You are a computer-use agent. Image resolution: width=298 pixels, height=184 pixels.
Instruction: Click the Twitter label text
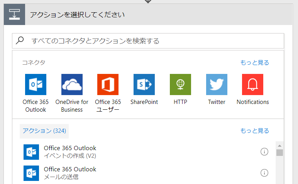click(x=217, y=102)
